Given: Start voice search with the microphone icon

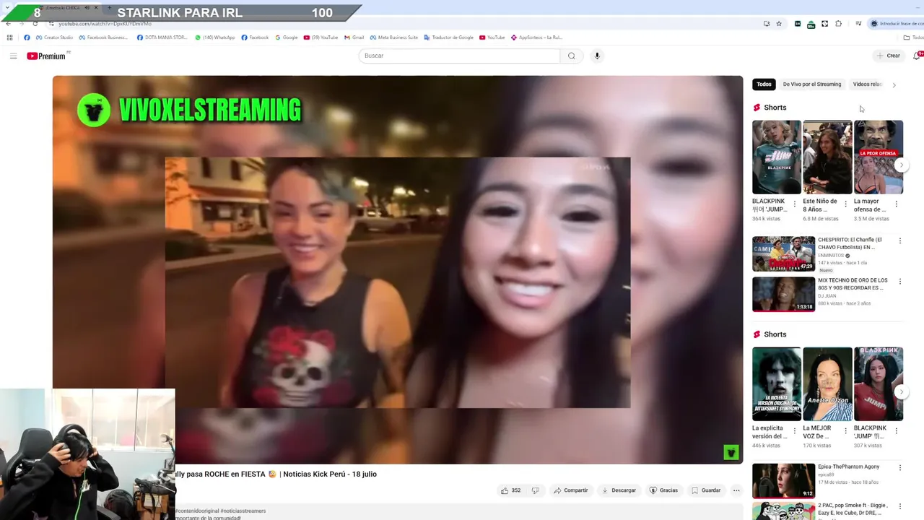Looking at the screenshot, I should coord(597,56).
